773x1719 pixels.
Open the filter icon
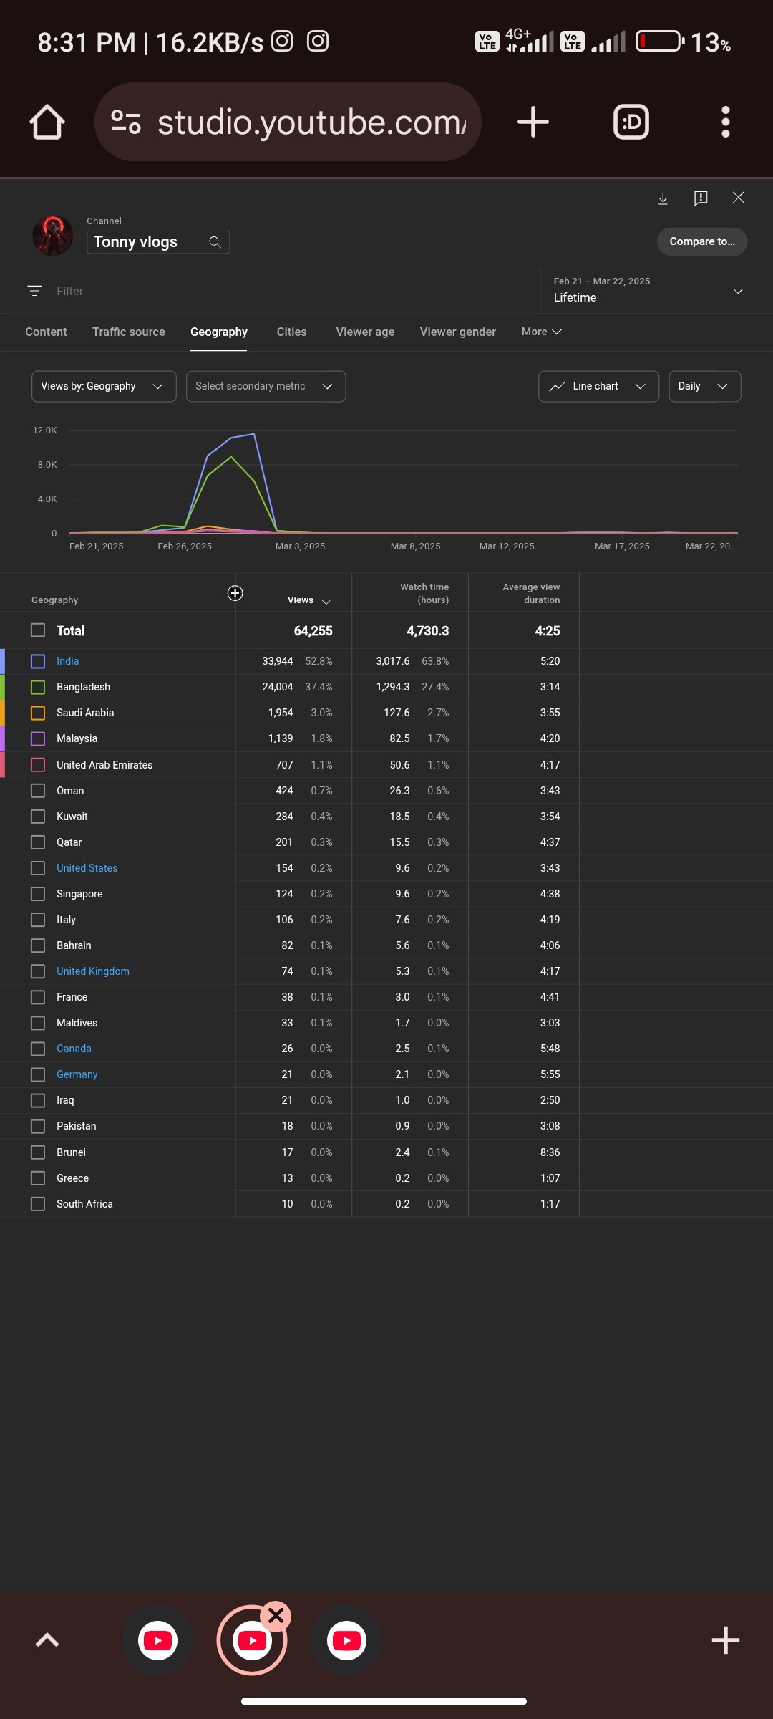pyautogui.click(x=34, y=291)
